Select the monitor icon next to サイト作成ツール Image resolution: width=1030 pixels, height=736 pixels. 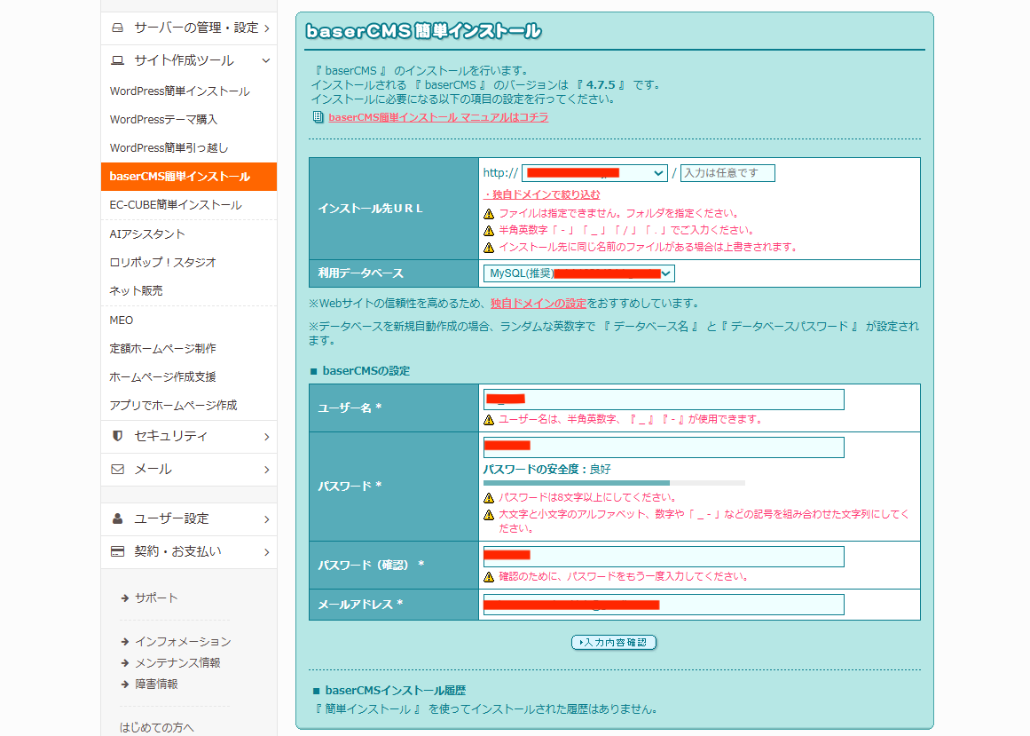(119, 59)
